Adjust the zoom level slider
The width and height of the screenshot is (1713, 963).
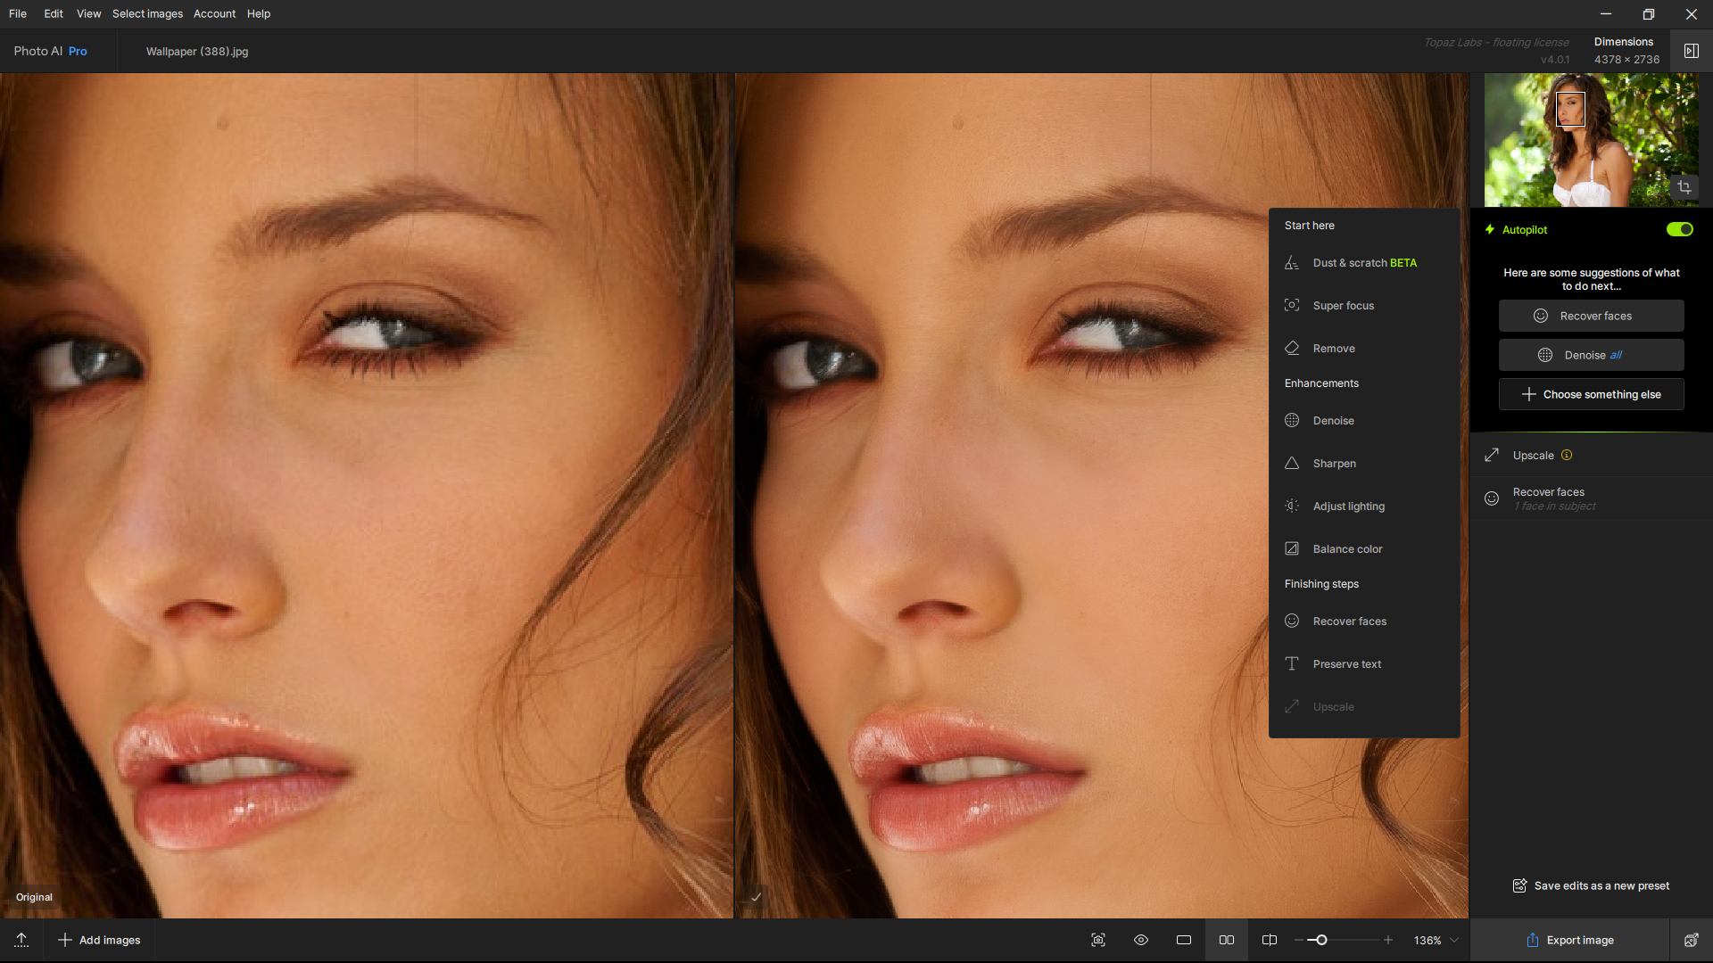(x=1321, y=940)
